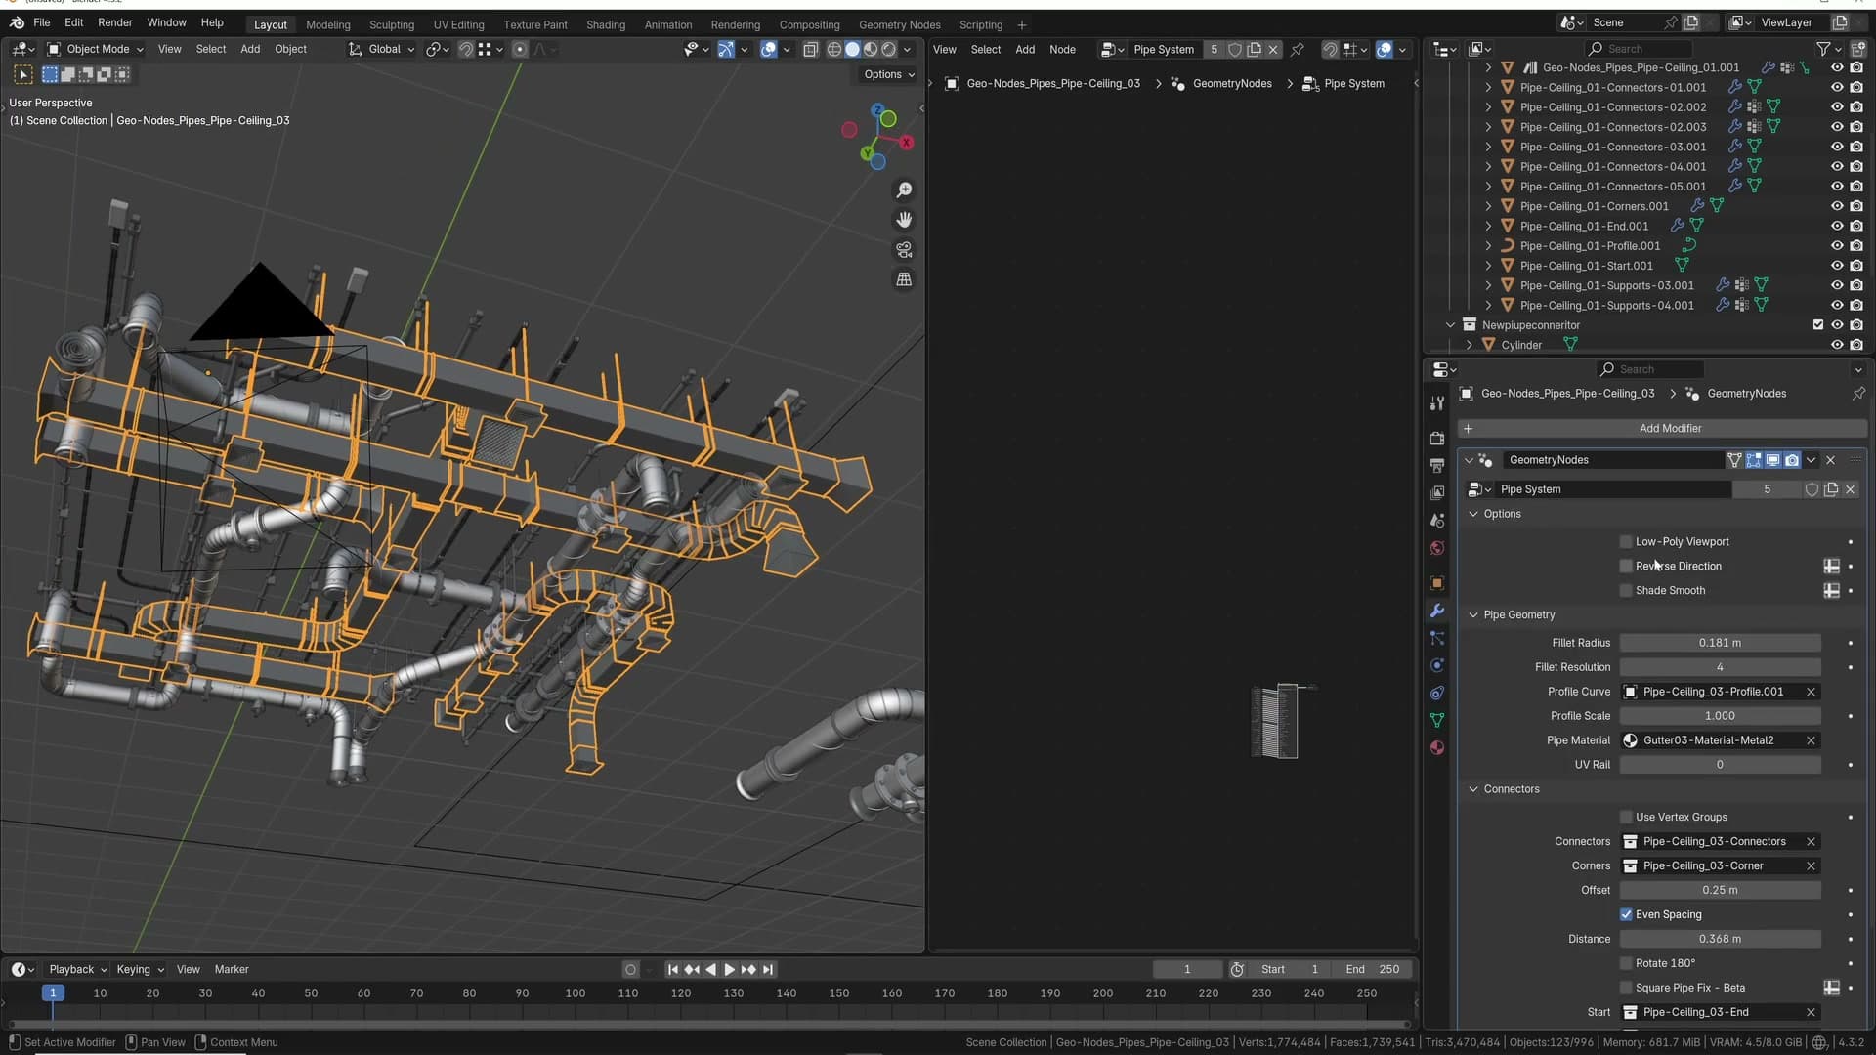Toggle Newpiupeconneritor collection exclude checkbox
Viewport: 1876px width, 1055px height.
click(x=1817, y=325)
